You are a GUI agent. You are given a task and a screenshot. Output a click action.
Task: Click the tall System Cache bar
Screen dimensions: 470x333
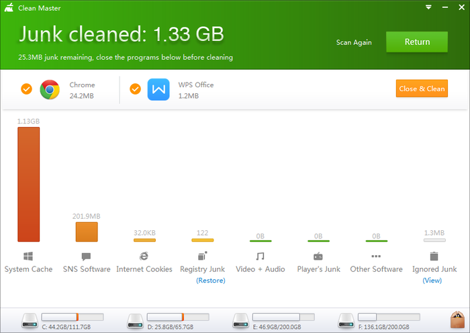click(28, 184)
